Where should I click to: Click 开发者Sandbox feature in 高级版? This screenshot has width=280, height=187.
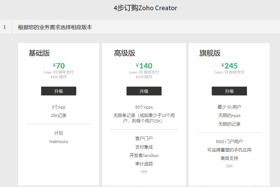pyautogui.click(x=144, y=155)
